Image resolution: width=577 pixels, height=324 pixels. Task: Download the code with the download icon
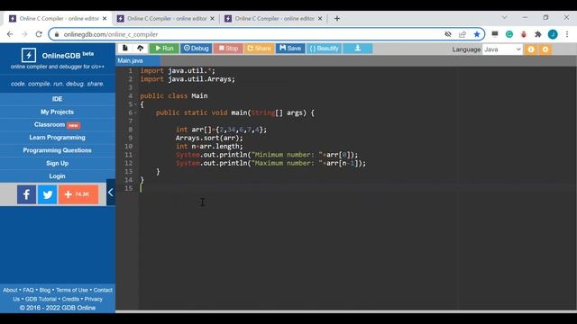tap(358, 48)
